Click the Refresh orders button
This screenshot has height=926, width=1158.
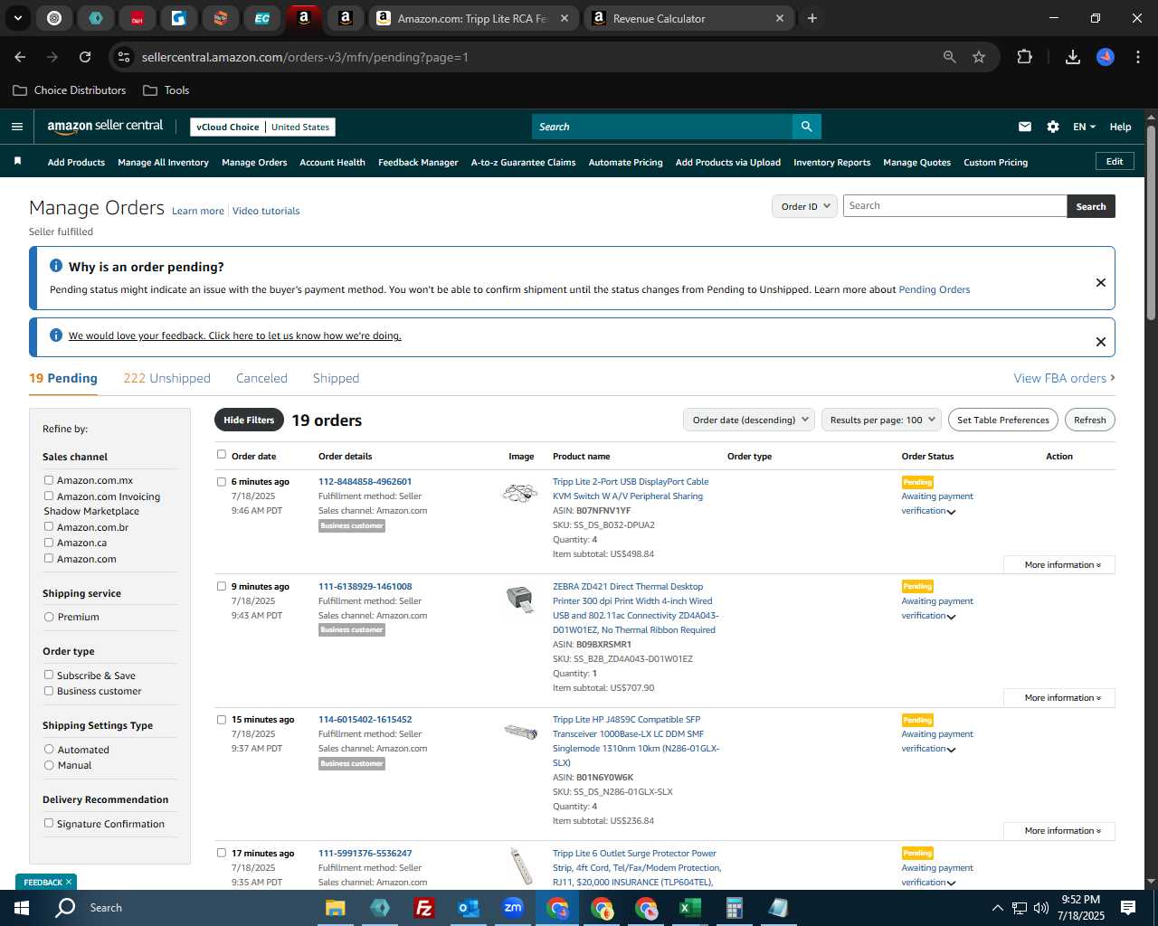tap(1089, 420)
